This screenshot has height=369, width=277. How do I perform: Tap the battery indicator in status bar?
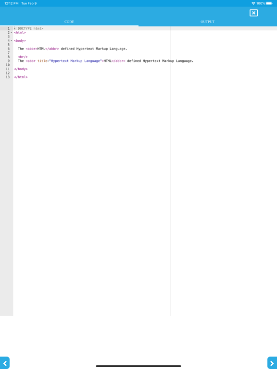click(269, 3)
